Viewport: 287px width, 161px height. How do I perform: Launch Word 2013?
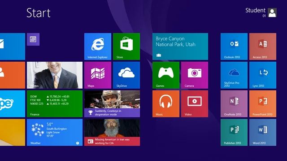(x=263, y=132)
